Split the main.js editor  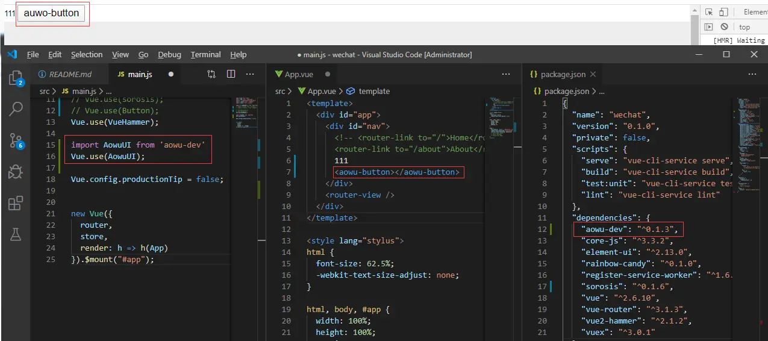tap(231, 74)
